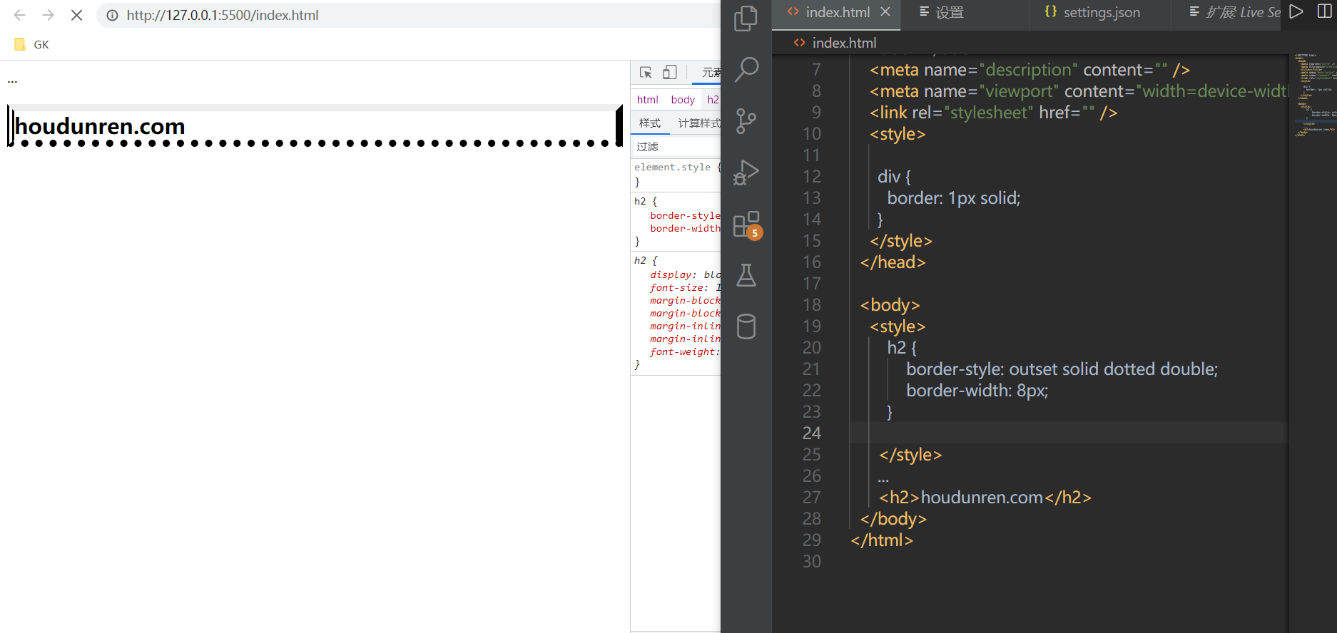Toggle the DevTools device toolbar
The width and height of the screenshot is (1337, 633).
669,73
